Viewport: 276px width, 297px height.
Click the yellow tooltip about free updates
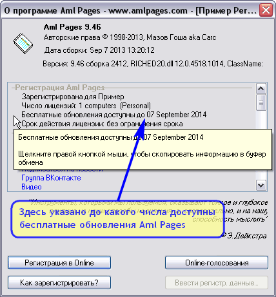coord(143,149)
